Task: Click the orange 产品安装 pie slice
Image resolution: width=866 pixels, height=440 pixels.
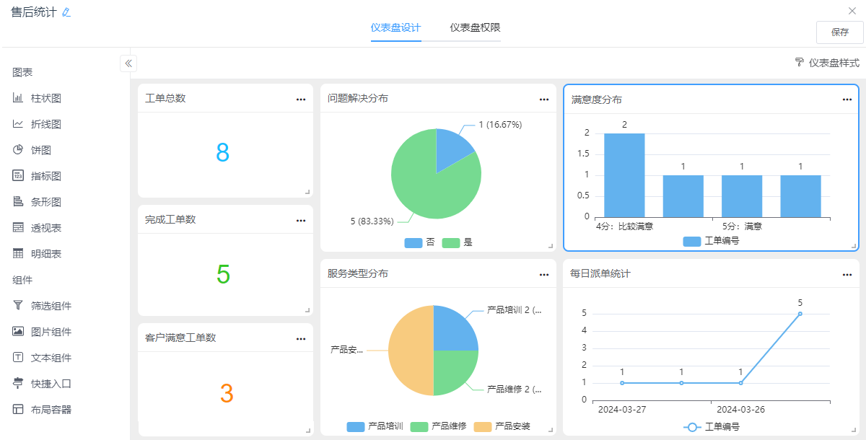Action: pyautogui.click(x=411, y=351)
